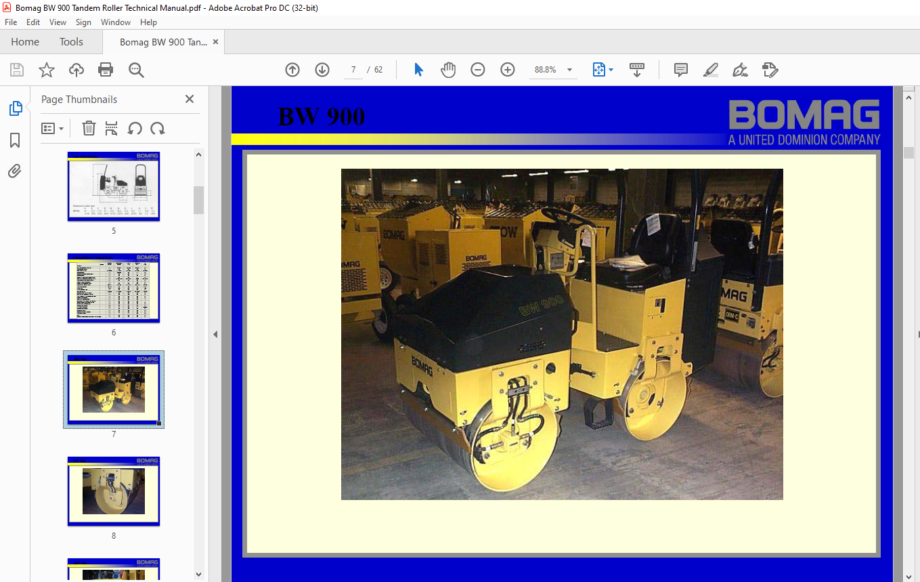Expand the right tools pane arrow
Image resolution: width=920 pixels, height=582 pixels.
point(918,334)
